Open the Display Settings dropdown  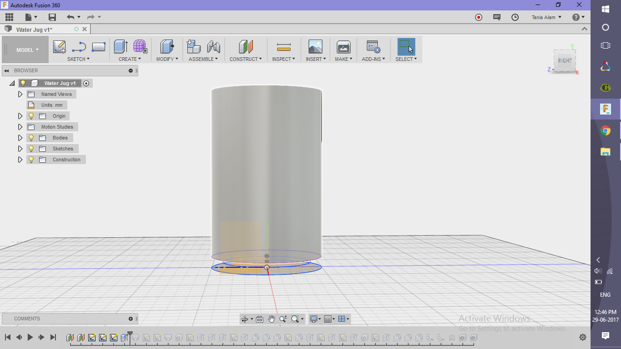pyautogui.click(x=315, y=319)
